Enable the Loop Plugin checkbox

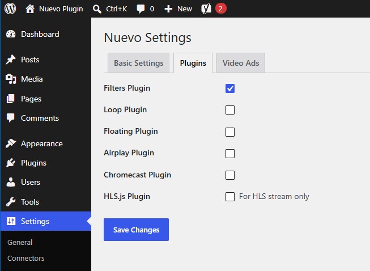tap(230, 110)
